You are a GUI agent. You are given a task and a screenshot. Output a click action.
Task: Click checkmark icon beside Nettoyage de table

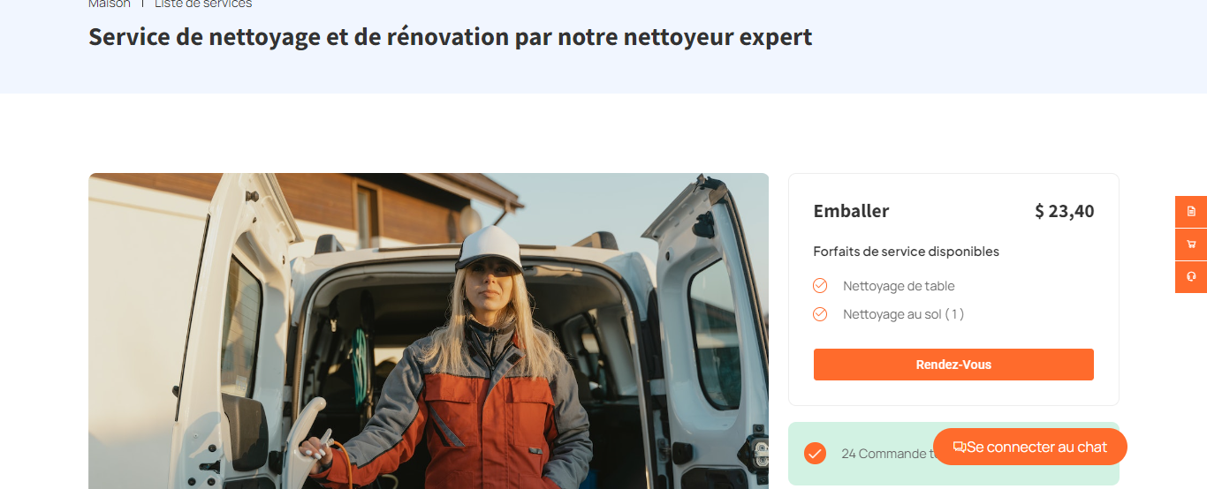tap(820, 286)
